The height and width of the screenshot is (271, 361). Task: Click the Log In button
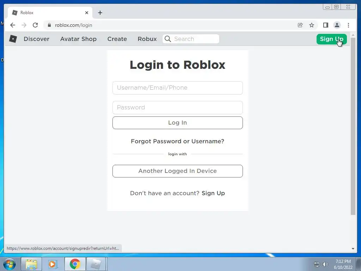pos(178,122)
